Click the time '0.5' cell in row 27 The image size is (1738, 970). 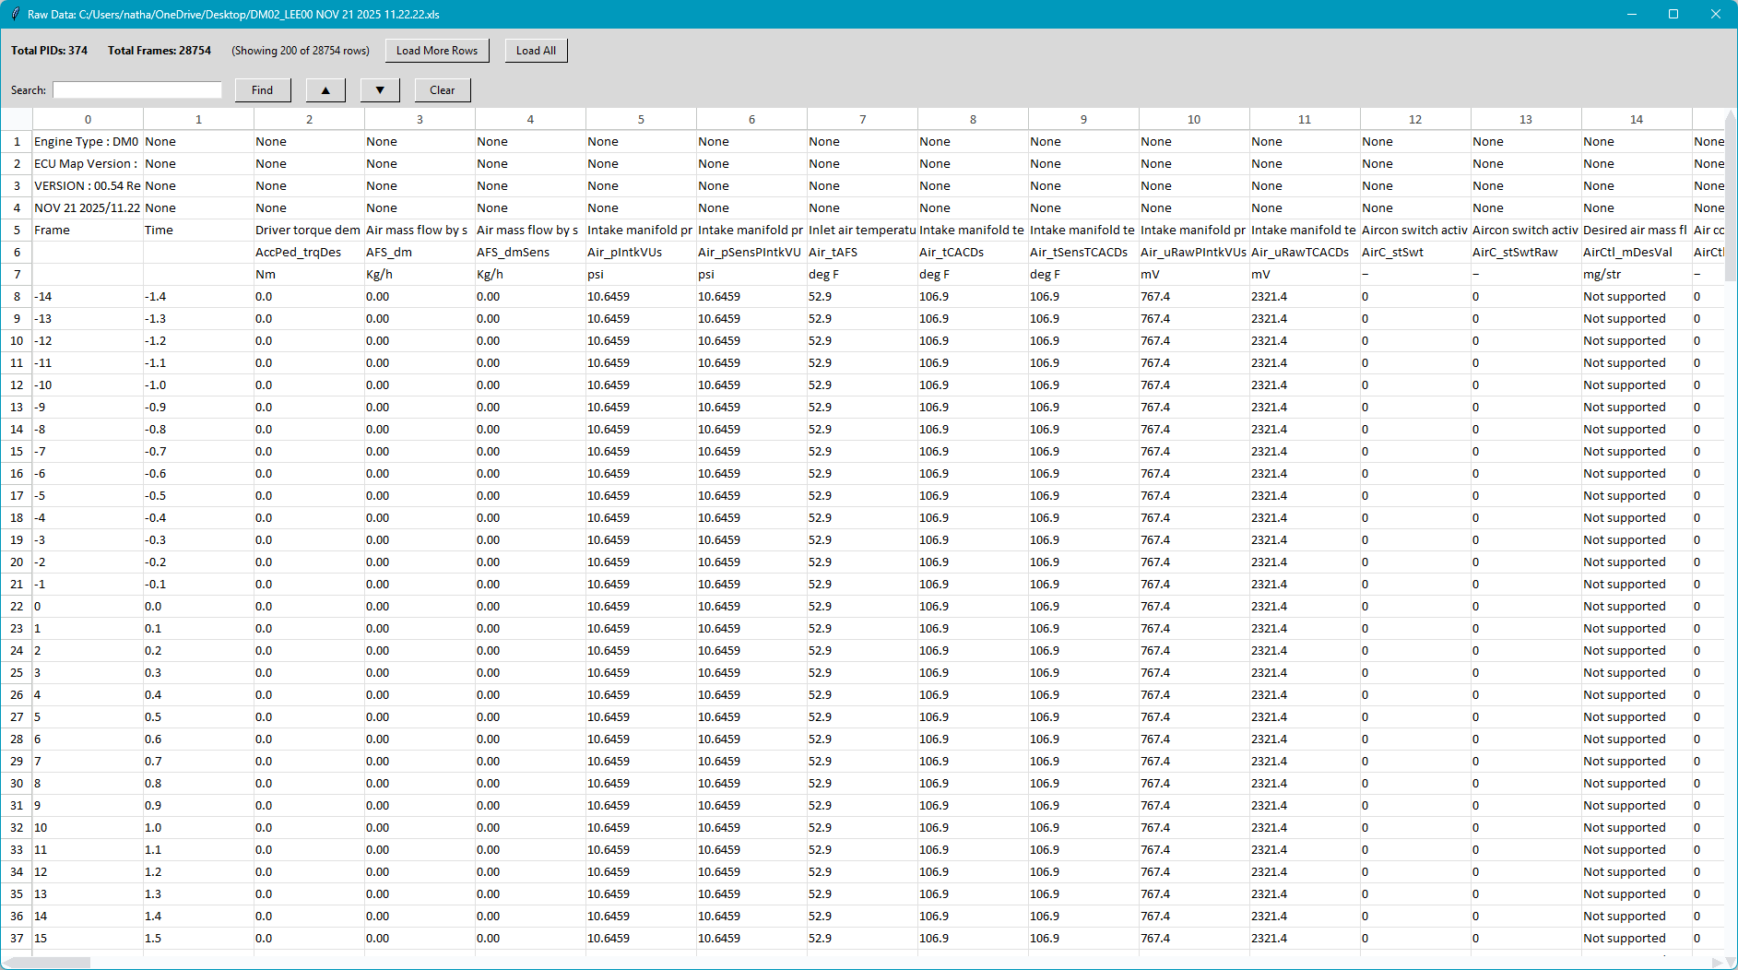[198, 717]
